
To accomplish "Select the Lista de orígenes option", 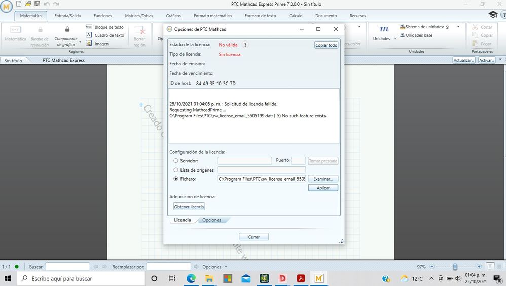I will pyautogui.click(x=176, y=170).
